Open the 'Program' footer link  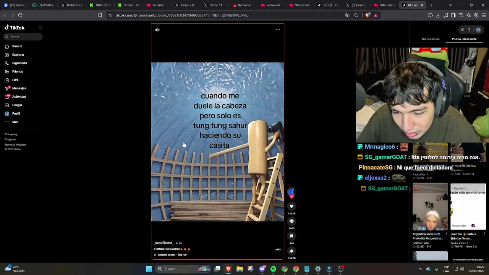tap(10, 139)
